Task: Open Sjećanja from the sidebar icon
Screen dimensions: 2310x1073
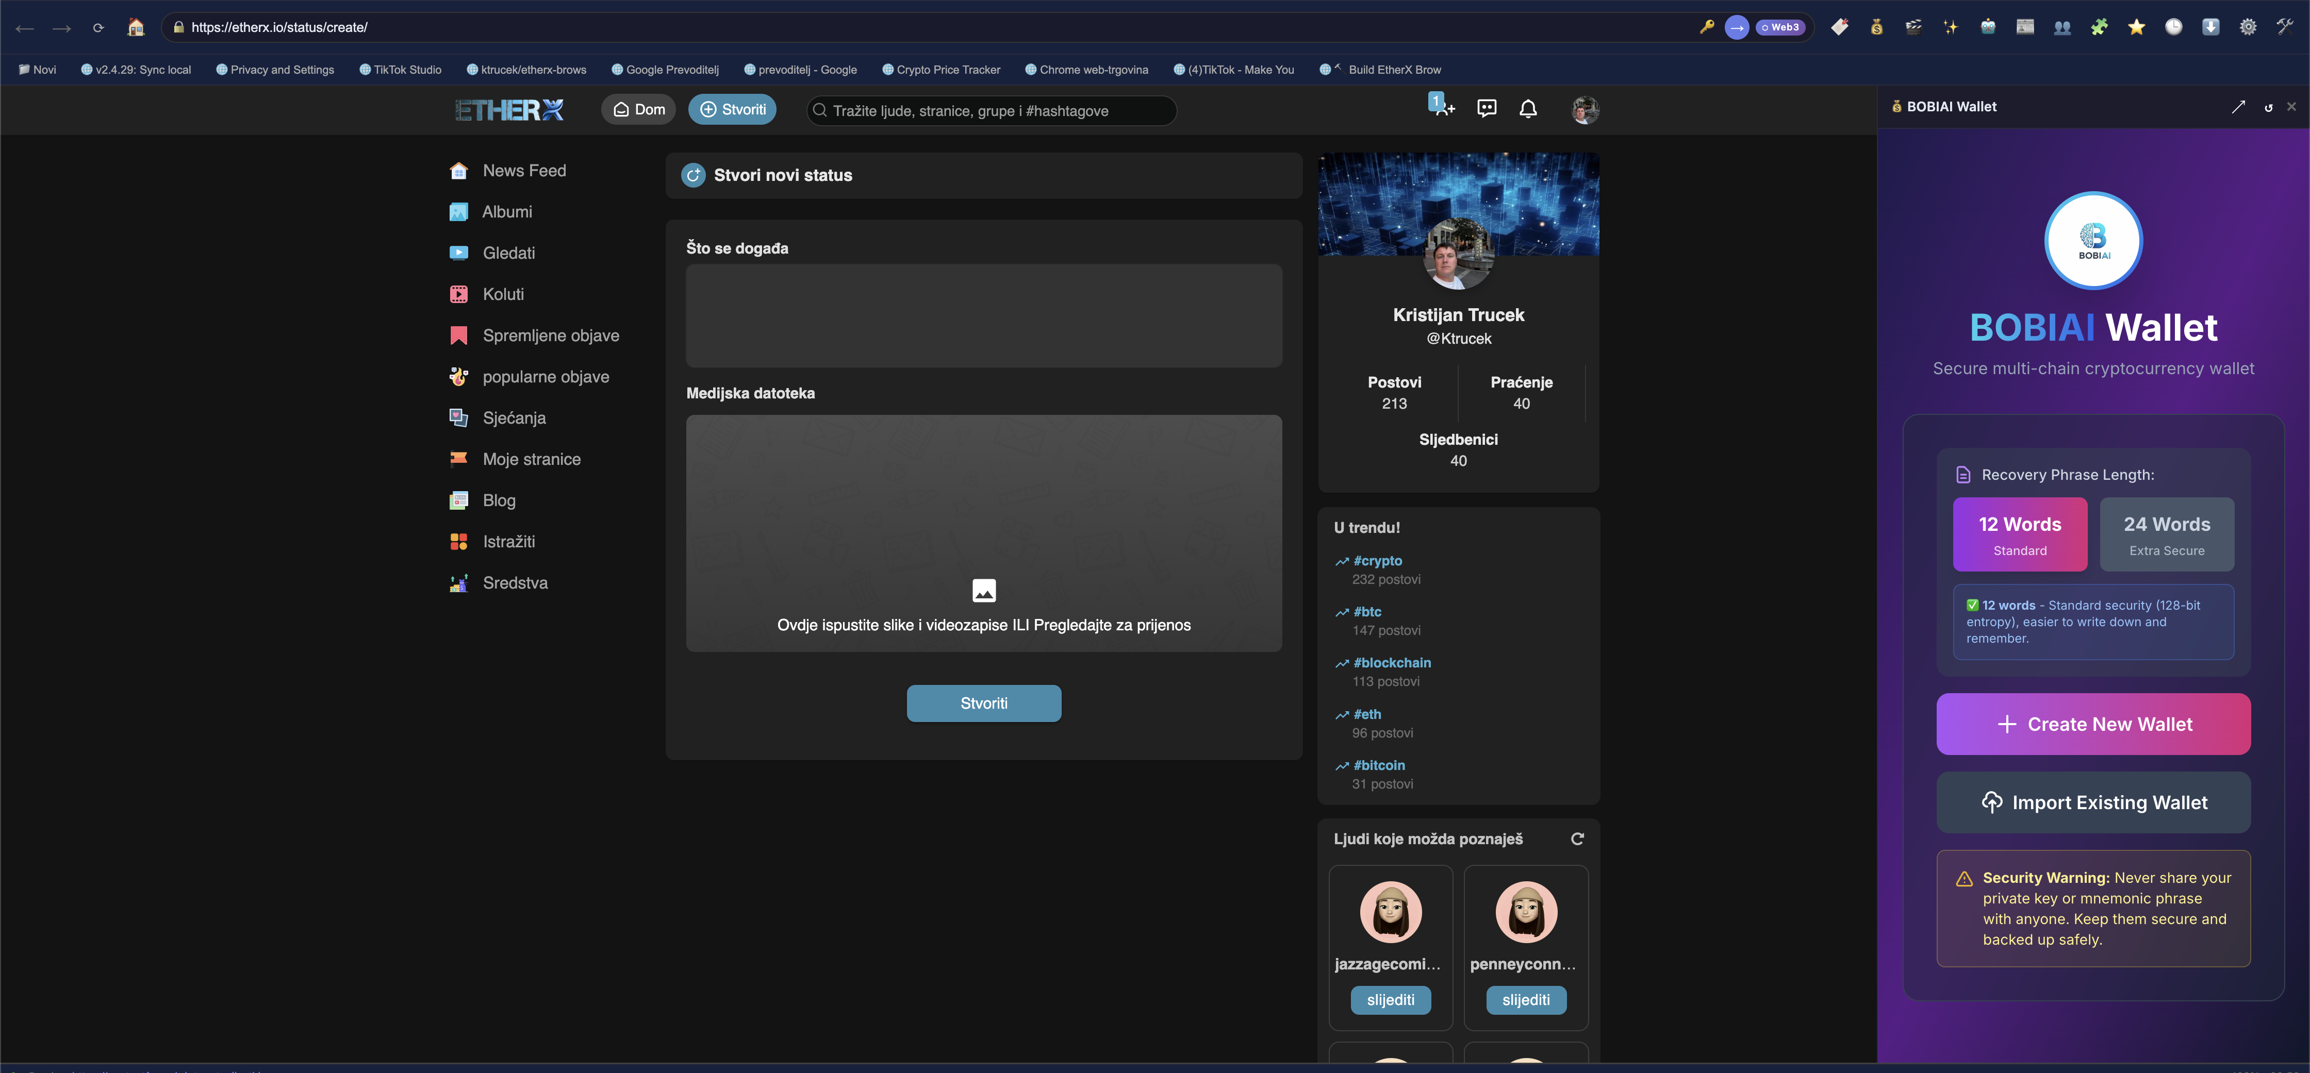Action: [459, 418]
